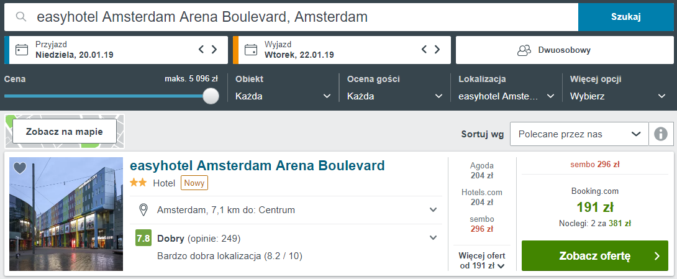Go to next check-in date
The height and width of the screenshot is (279, 677).
click(x=214, y=50)
